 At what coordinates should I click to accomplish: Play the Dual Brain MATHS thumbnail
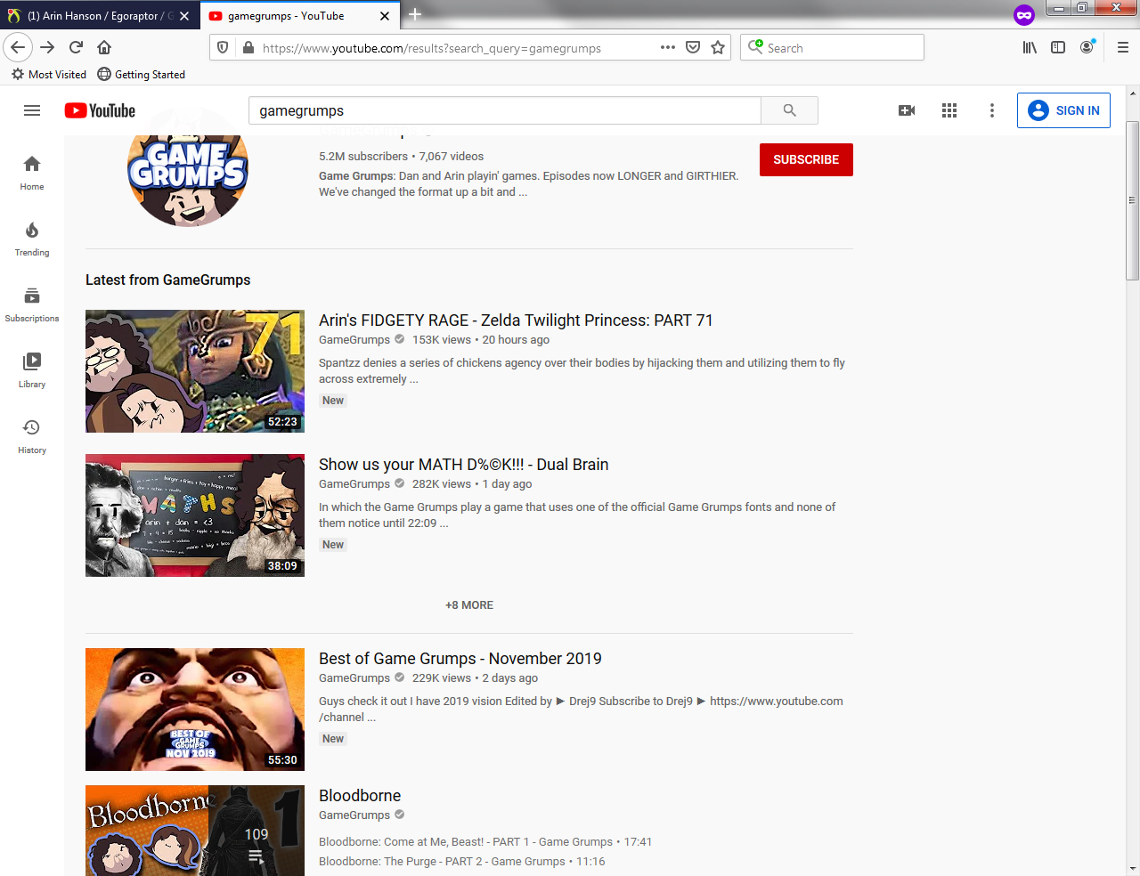click(x=195, y=515)
